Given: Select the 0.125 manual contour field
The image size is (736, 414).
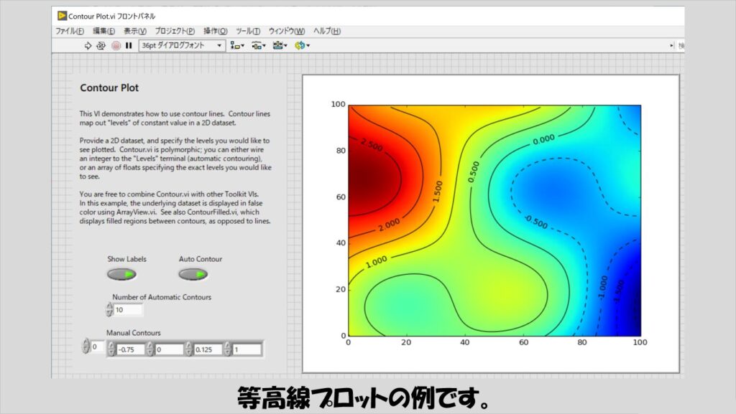Looking at the screenshot, I should (x=207, y=349).
